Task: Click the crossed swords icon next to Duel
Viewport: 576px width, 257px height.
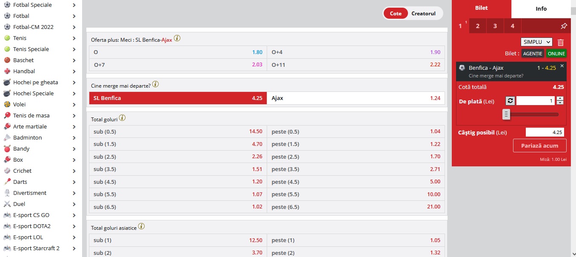Action: [7, 204]
